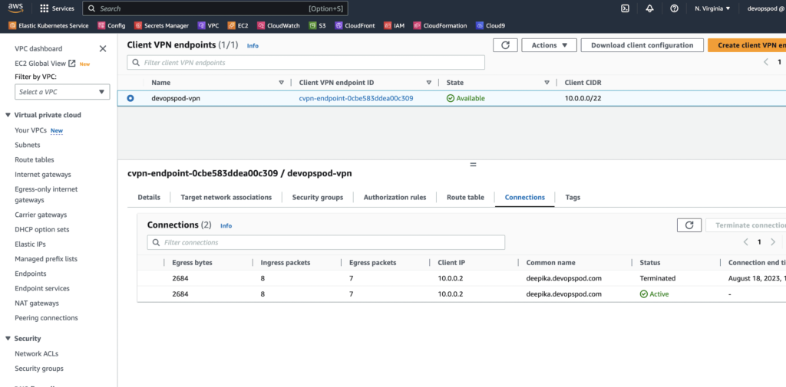Screen dimensions: 786x387
Task: Sort by the Name column arrow
Action: [x=281, y=83]
